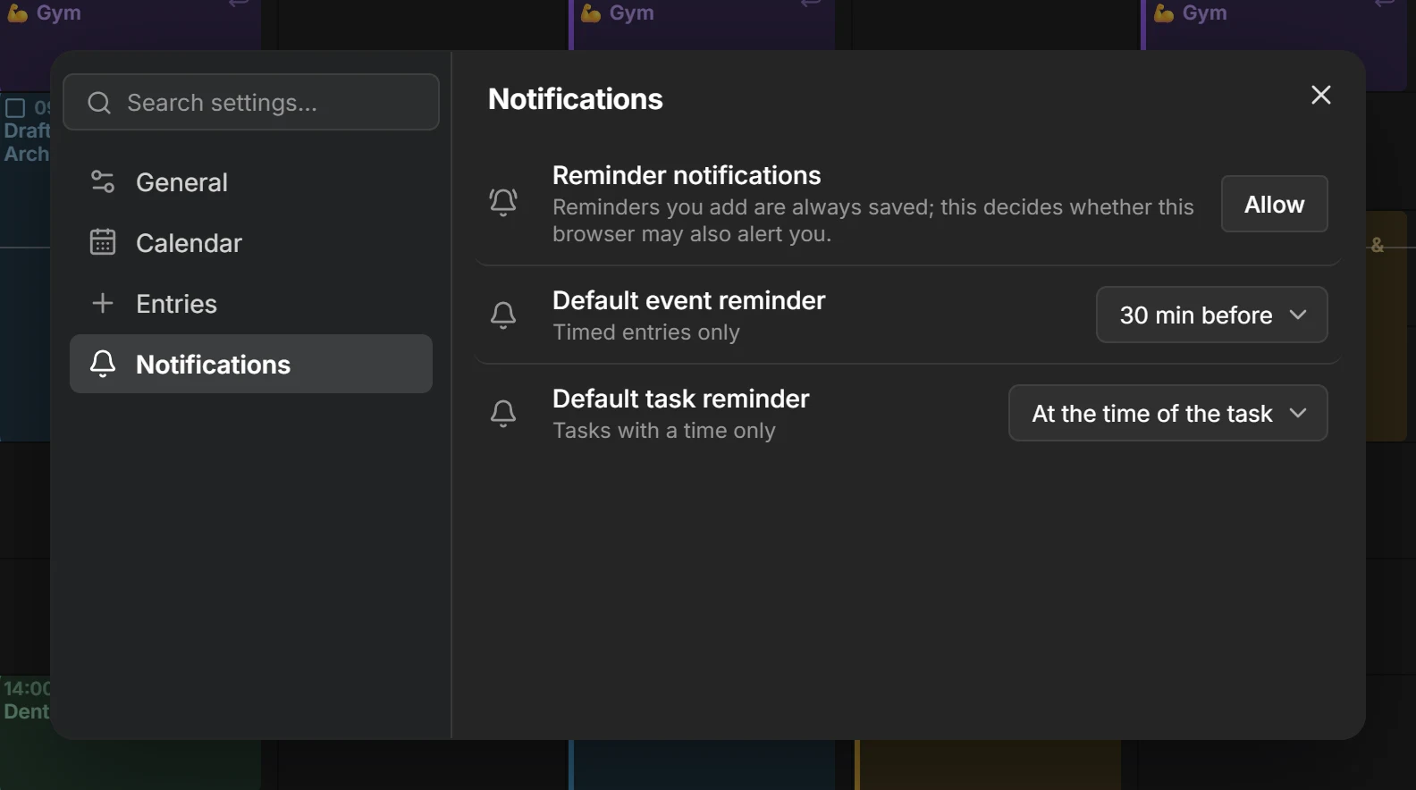Click the Default event reminder label
This screenshot has height=790, width=1416.
[x=688, y=300]
